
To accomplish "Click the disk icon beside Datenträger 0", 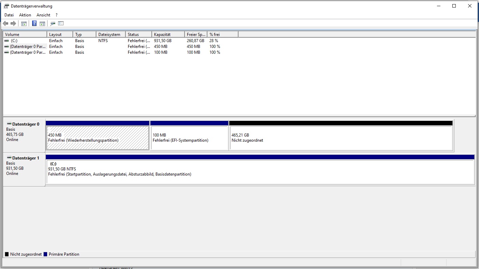I will click(x=9, y=124).
